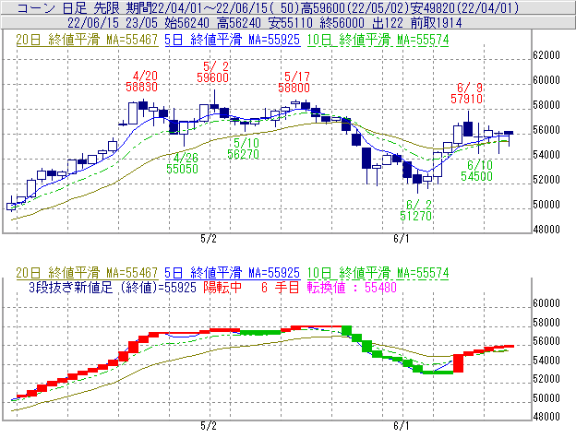The image size is (576, 438).
Task: Click the lower chart's 20日 終値平滑 MA=55467 link
Action: (87, 273)
